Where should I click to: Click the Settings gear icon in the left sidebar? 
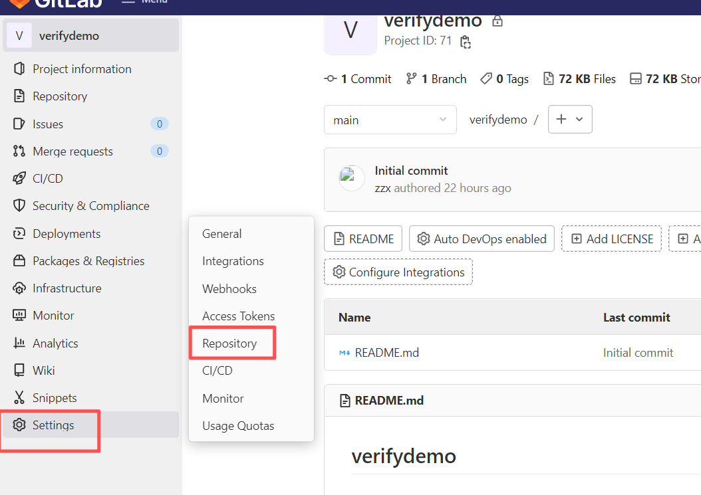point(19,425)
